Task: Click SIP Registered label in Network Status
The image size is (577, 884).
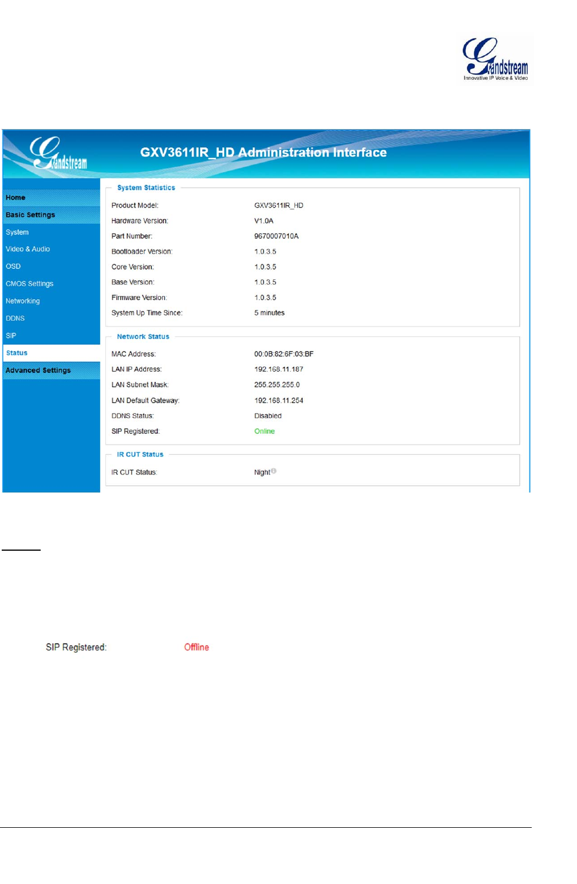Action: pos(135,431)
